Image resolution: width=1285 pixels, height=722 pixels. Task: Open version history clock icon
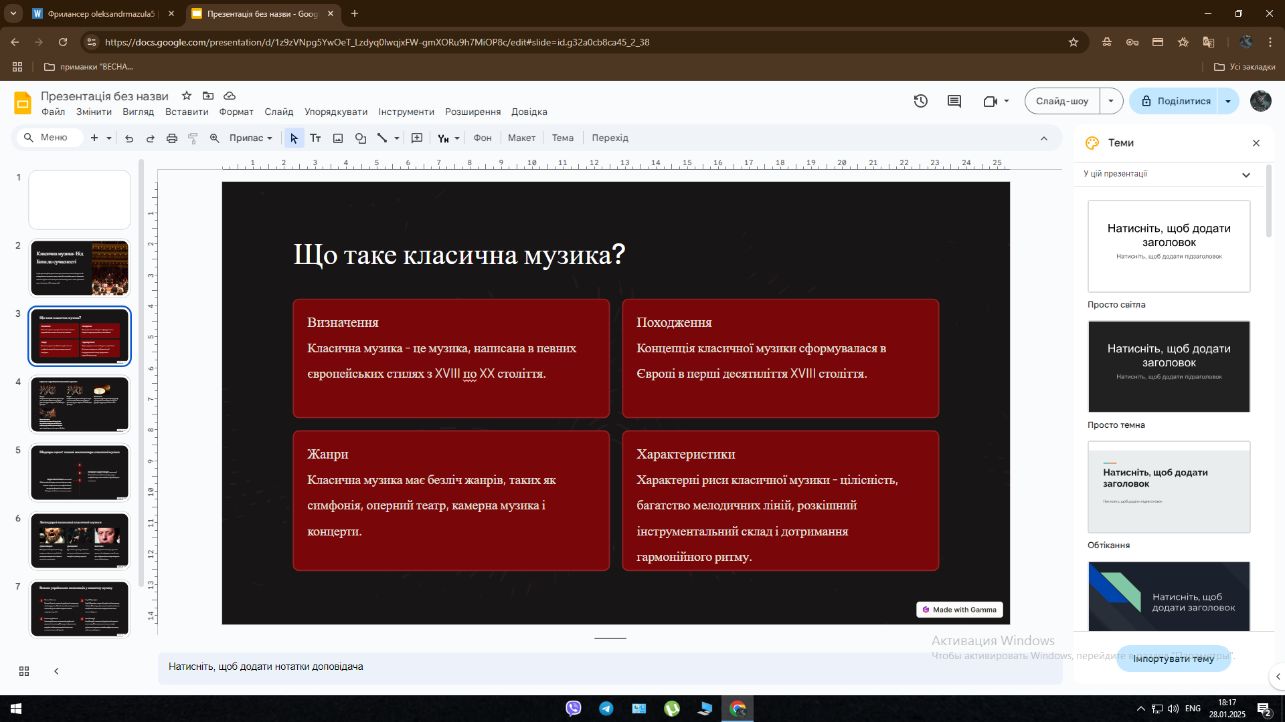tap(921, 101)
